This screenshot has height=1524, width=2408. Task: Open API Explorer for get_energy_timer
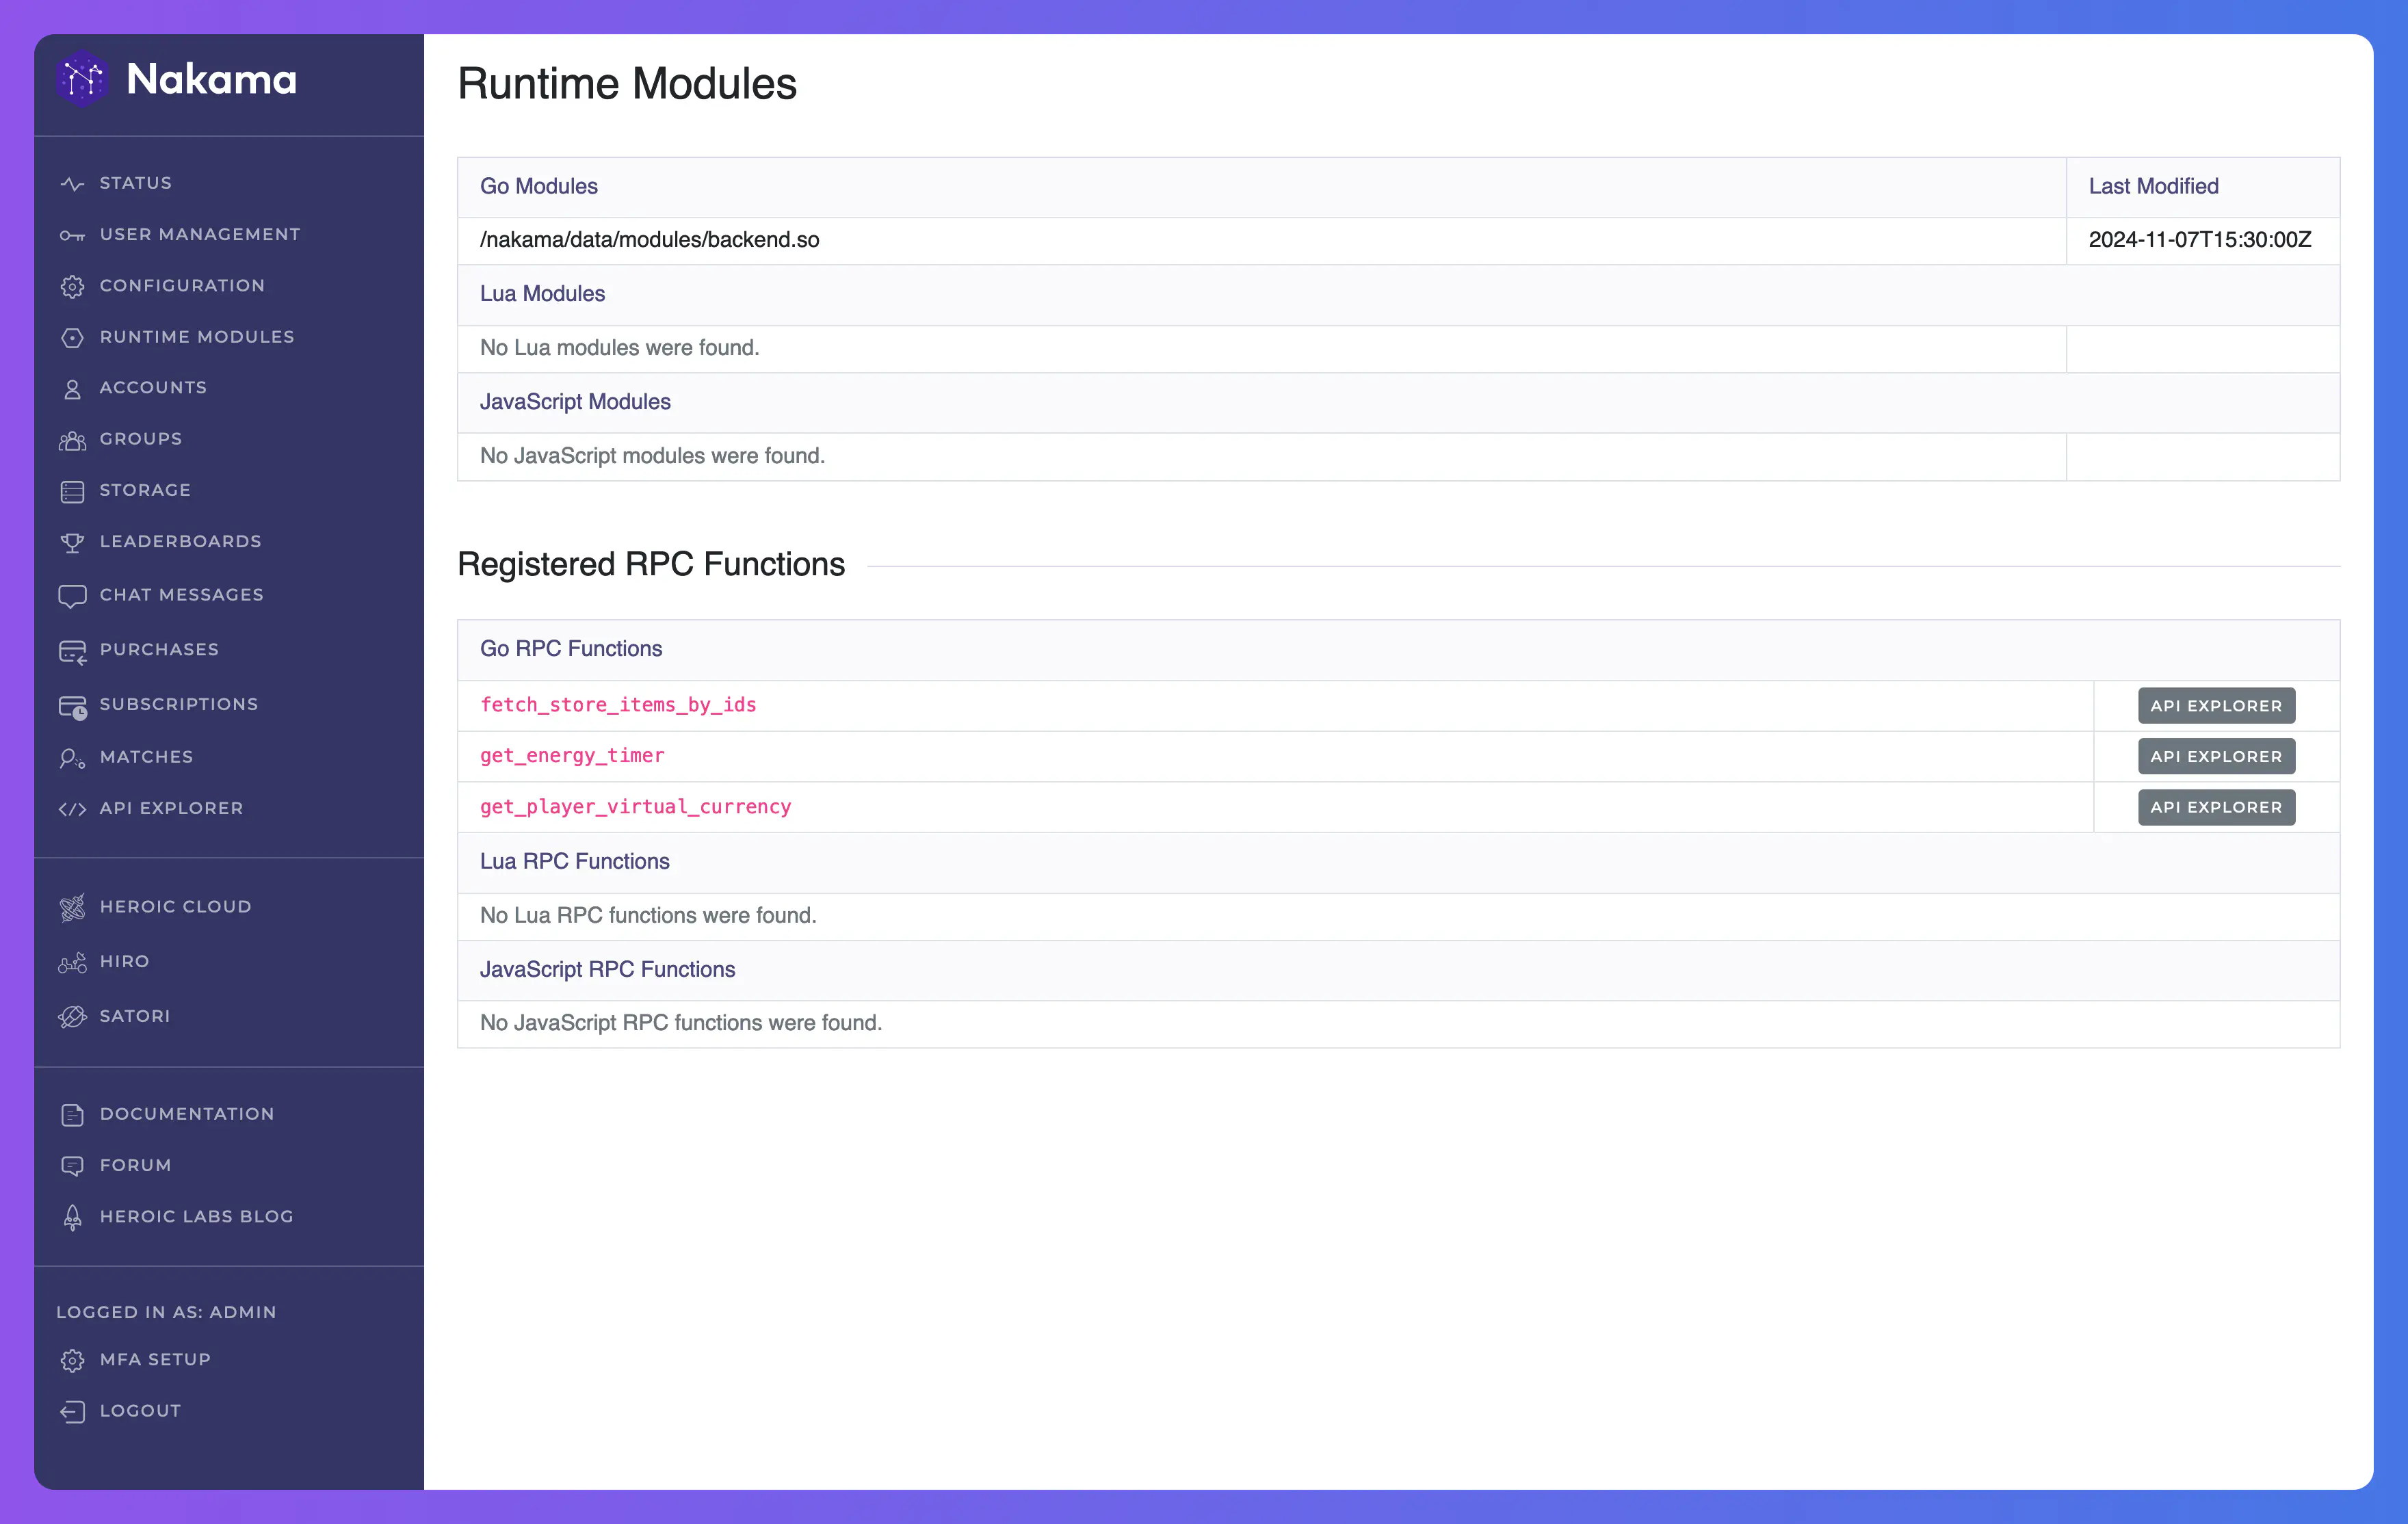2216,757
